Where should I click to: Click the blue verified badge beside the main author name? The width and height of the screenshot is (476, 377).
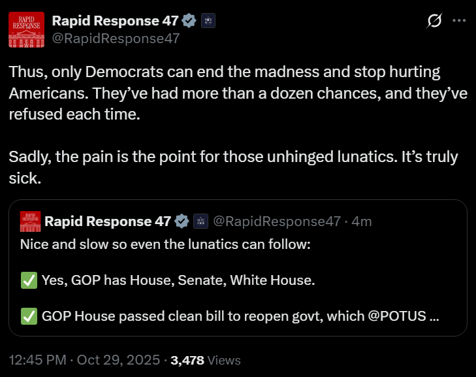[x=189, y=21]
